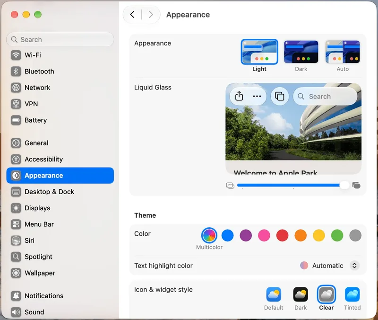Select the Network globe icon

(x=16, y=88)
